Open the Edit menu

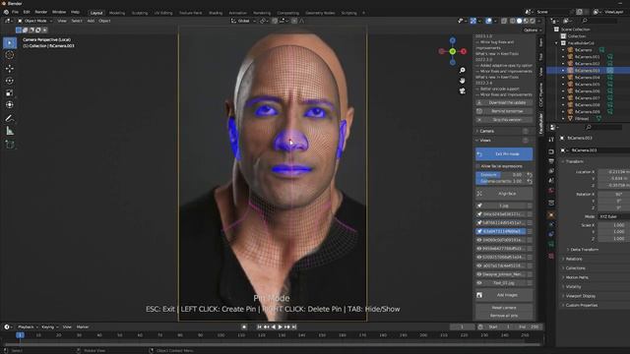(x=27, y=12)
